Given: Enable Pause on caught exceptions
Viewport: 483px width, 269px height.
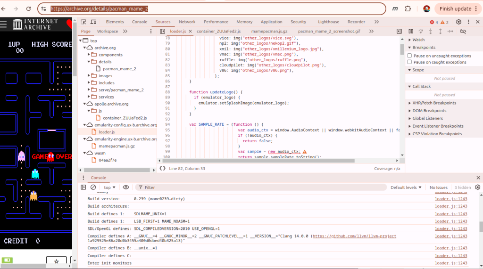Looking at the screenshot, I should 409,62.
